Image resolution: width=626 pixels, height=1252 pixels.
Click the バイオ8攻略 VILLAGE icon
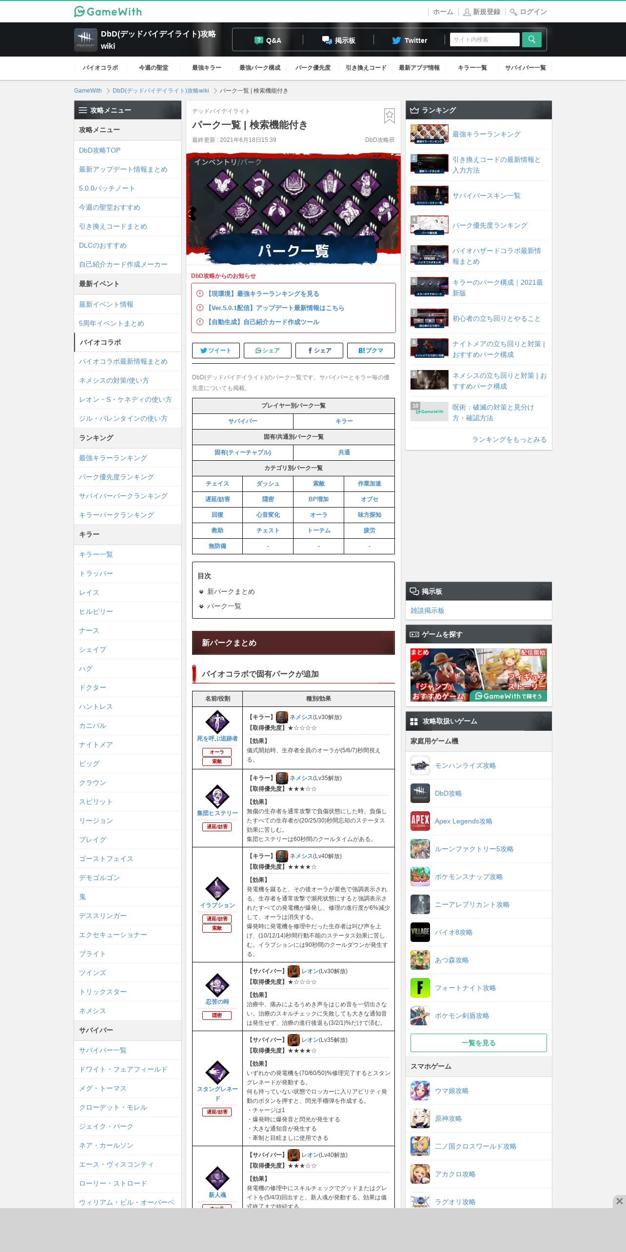point(420,932)
